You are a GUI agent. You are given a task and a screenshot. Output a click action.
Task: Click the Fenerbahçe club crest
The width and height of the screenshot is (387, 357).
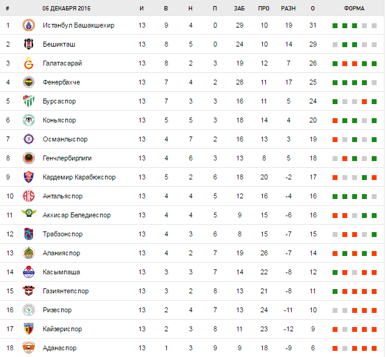pyautogui.click(x=27, y=82)
